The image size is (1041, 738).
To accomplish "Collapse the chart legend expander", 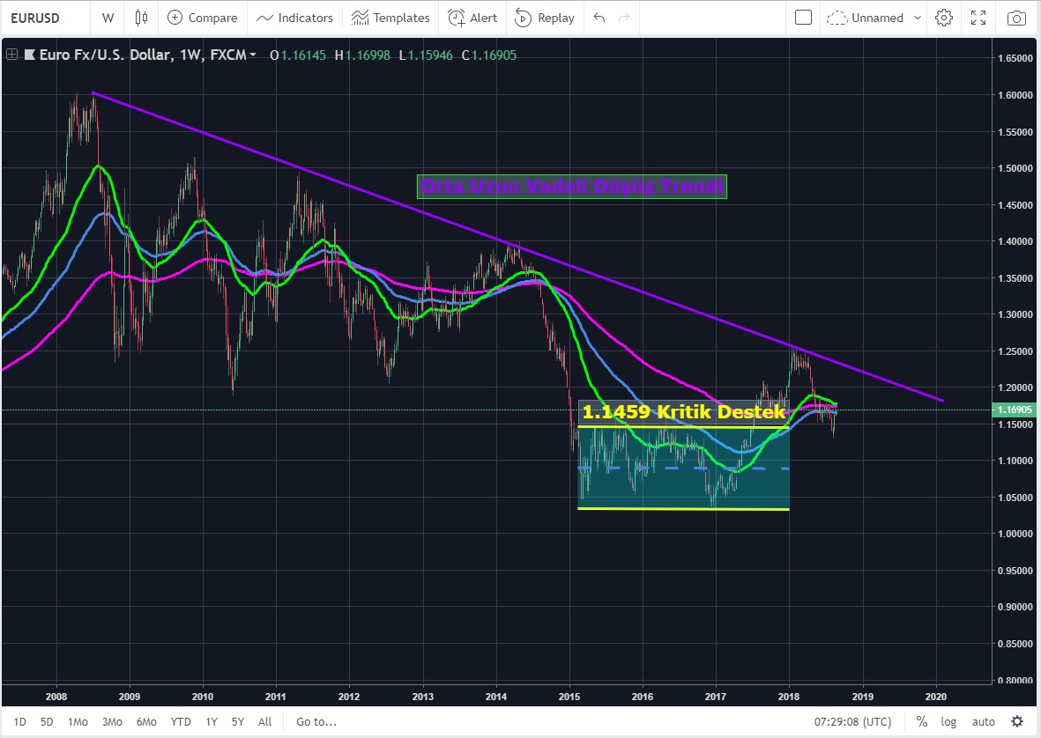I will [x=11, y=55].
